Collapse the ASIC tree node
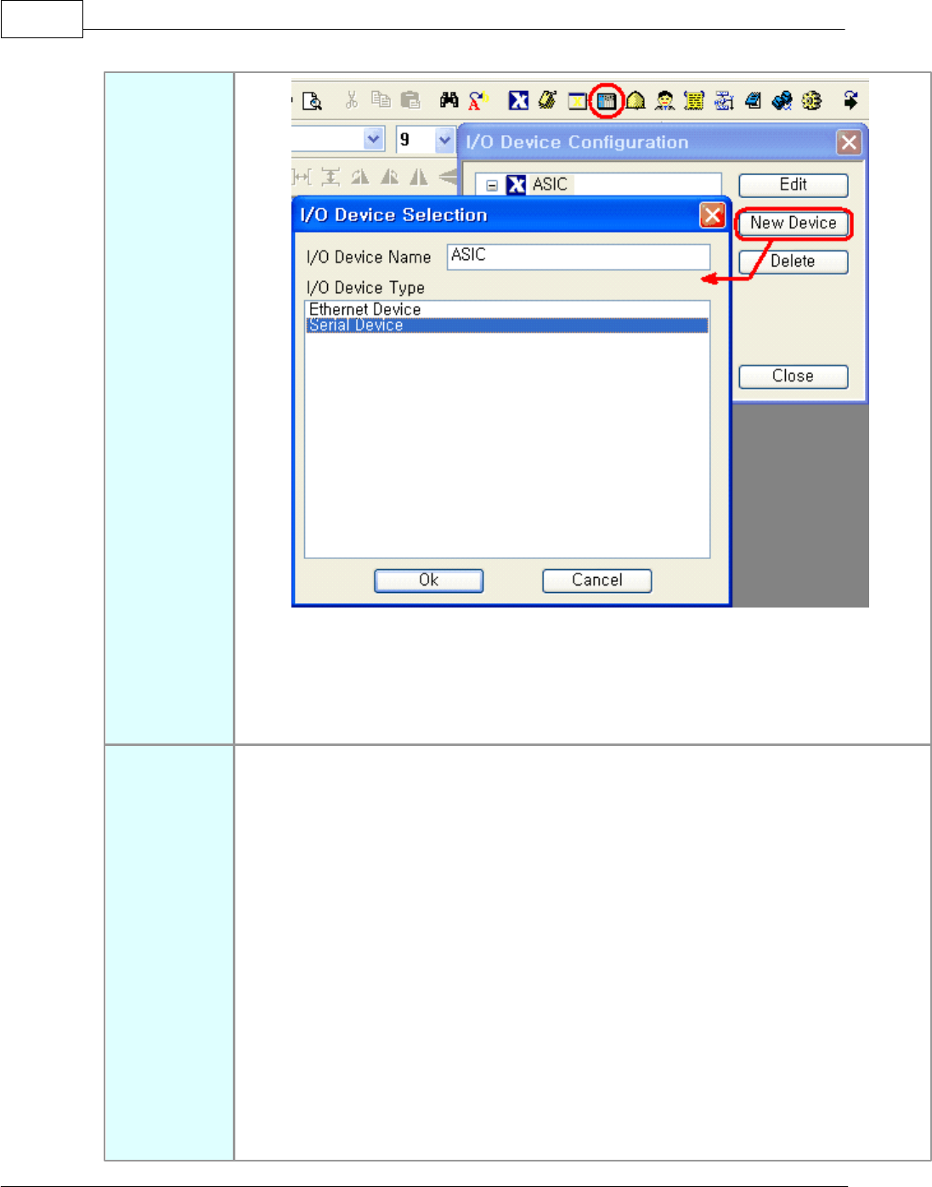Screen dimensions: 932x1187 point(492,185)
